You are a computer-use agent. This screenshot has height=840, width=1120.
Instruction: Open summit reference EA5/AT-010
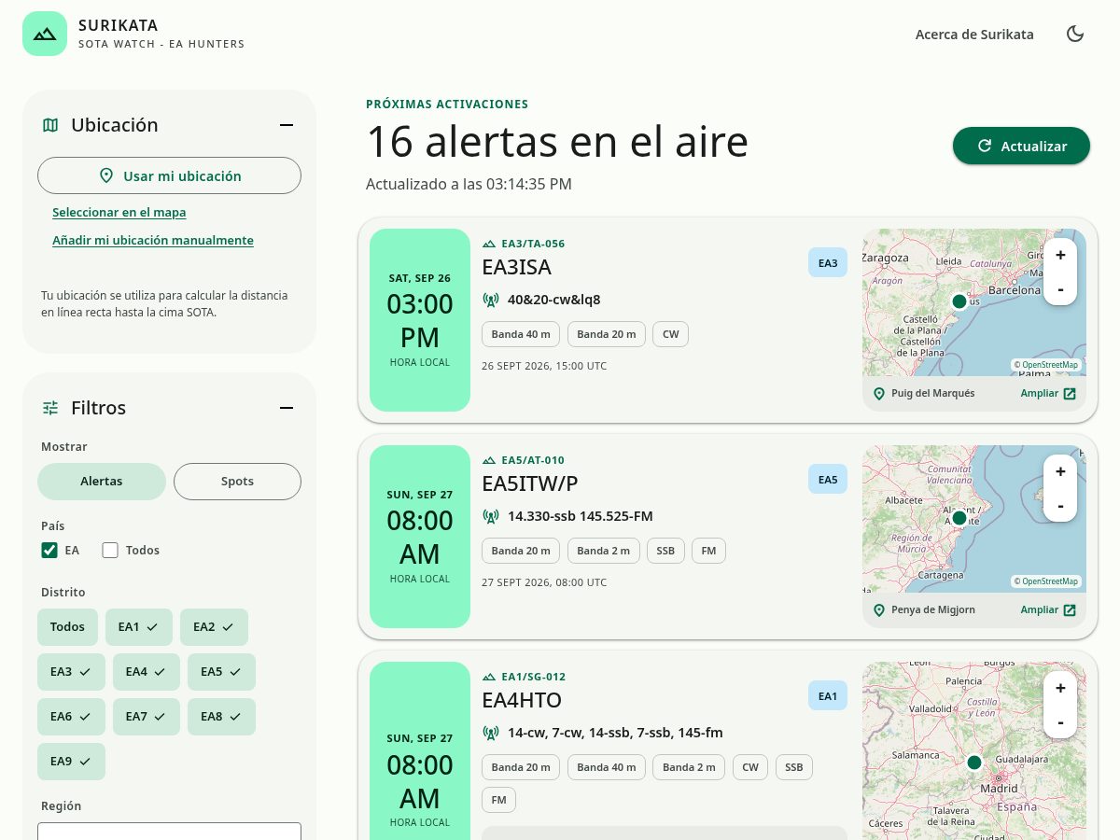point(532,460)
